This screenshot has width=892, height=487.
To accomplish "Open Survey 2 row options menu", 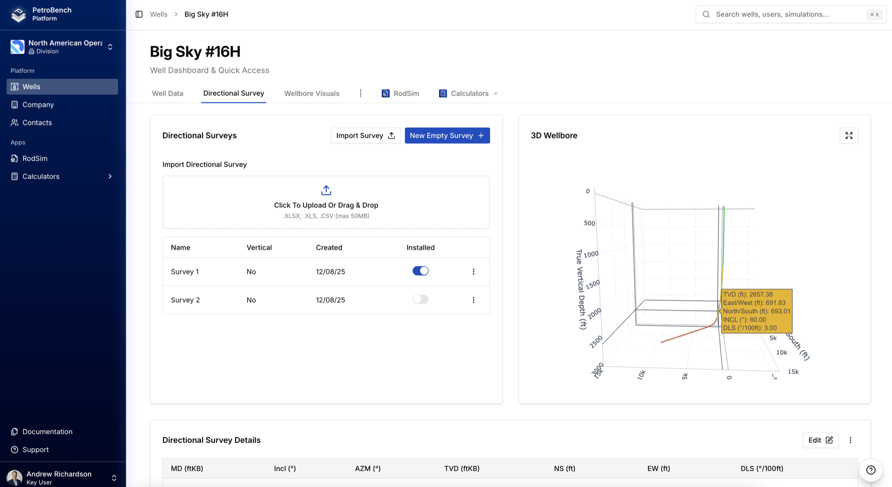I will pyautogui.click(x=473, y=300).
